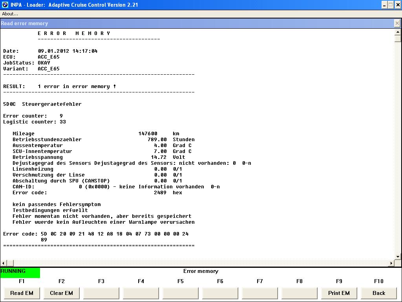Click the 'RESULT: 1 error in error memory' line

[x=60, y=87]
